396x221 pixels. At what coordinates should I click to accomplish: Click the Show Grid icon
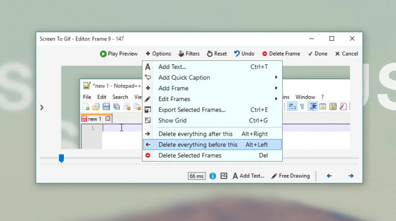click(148, 120)
